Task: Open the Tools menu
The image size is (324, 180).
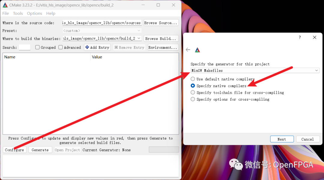Action: (x=18, y=13)
